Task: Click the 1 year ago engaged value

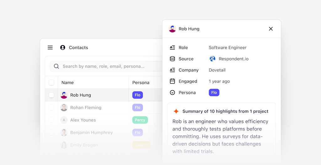Action: click(x=219, y=81)
